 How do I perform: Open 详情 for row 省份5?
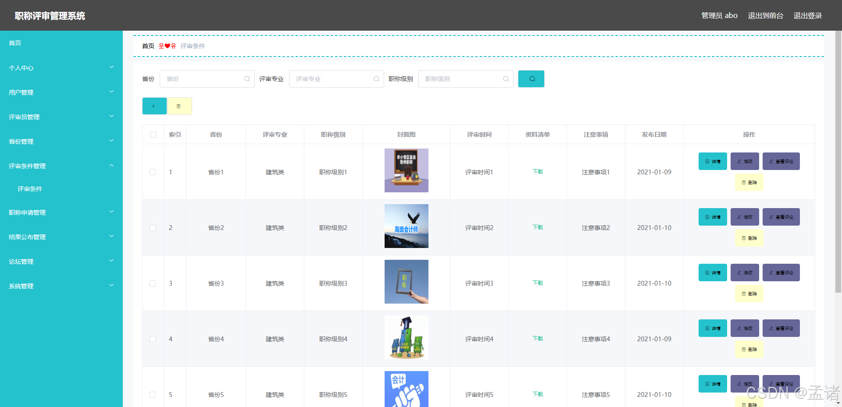tap(713, 384)
